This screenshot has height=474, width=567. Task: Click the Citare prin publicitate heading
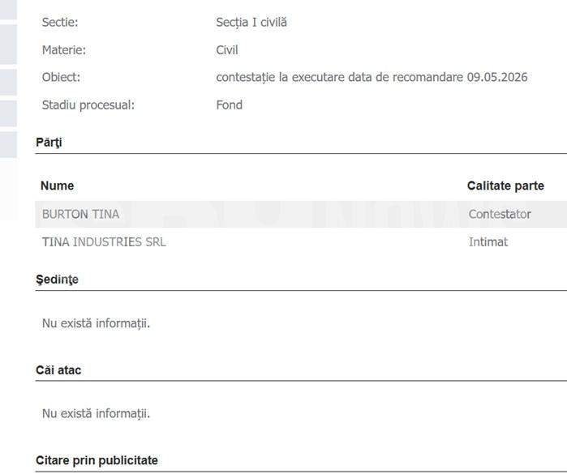[97, 460]
